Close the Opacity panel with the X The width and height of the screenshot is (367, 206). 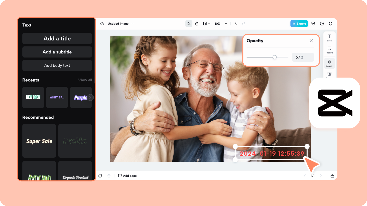311,41
